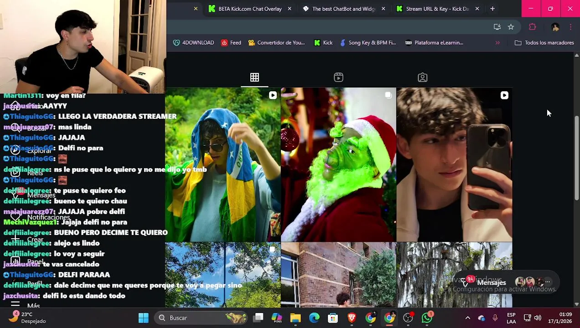
Task: Expand the hidden bookmarks overflow chevron
Action: 497,43
